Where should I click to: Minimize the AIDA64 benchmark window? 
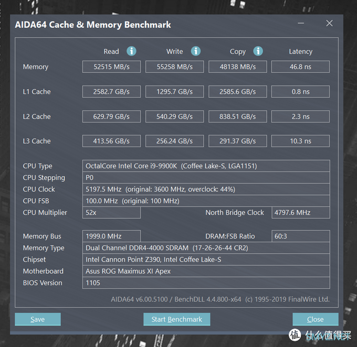pyautogui.click(x=301, y=23)
